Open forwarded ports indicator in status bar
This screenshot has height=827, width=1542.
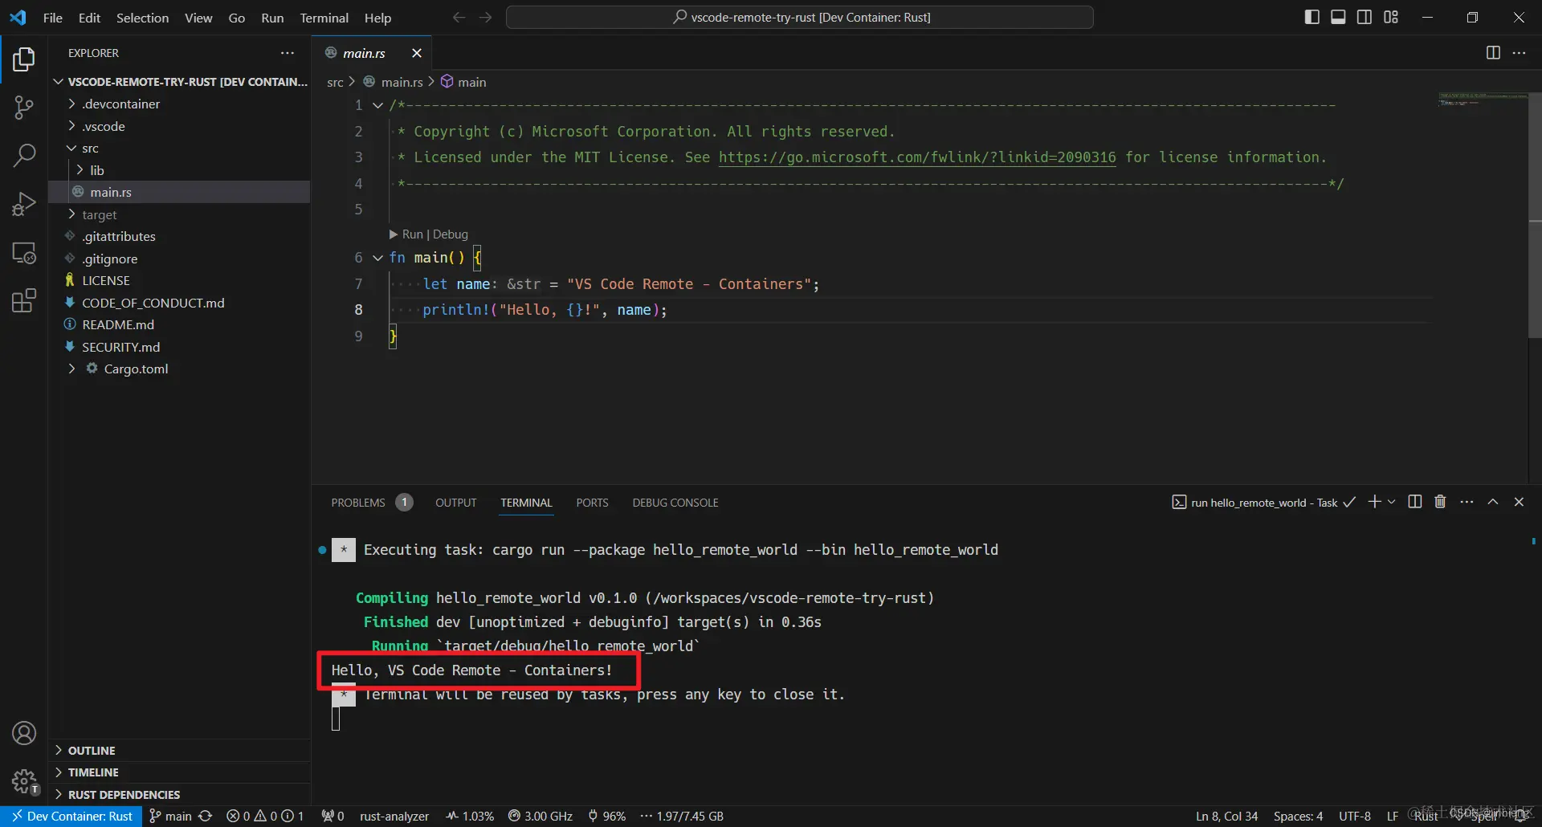(332, 816)
